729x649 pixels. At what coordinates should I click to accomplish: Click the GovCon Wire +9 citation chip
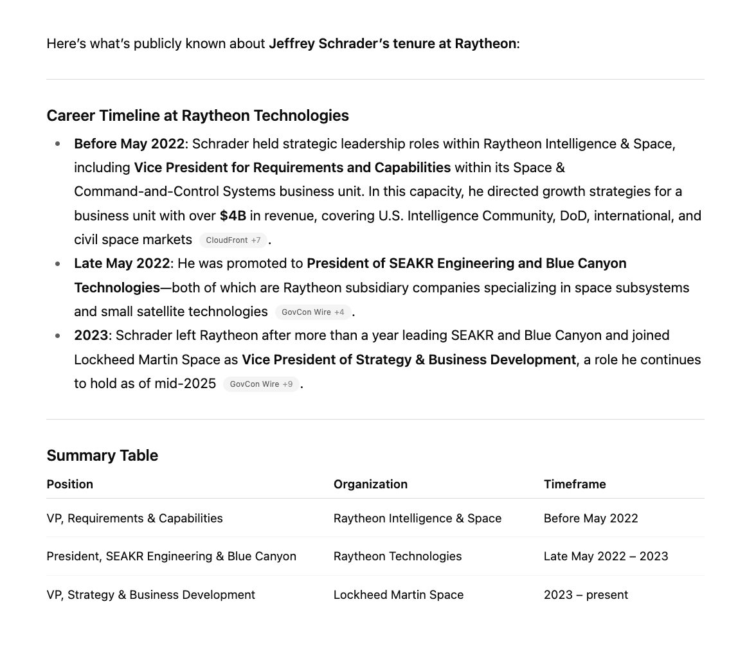261,384
